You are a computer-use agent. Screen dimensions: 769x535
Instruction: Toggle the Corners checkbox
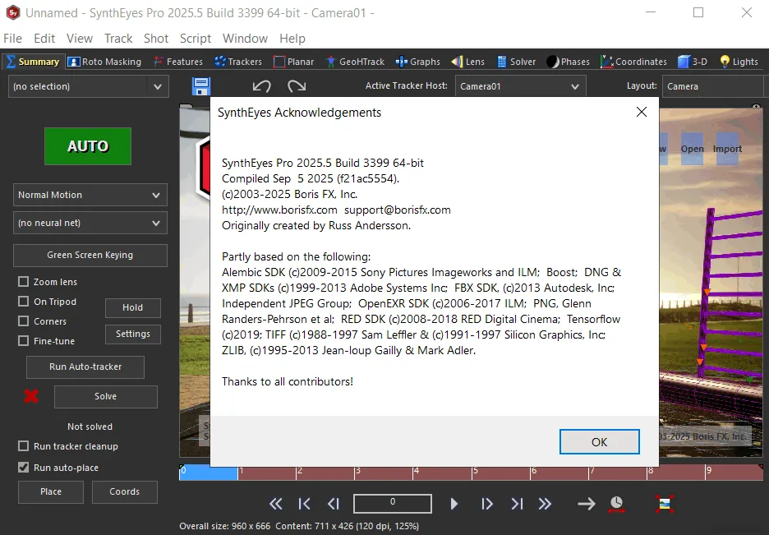(23, 321)
